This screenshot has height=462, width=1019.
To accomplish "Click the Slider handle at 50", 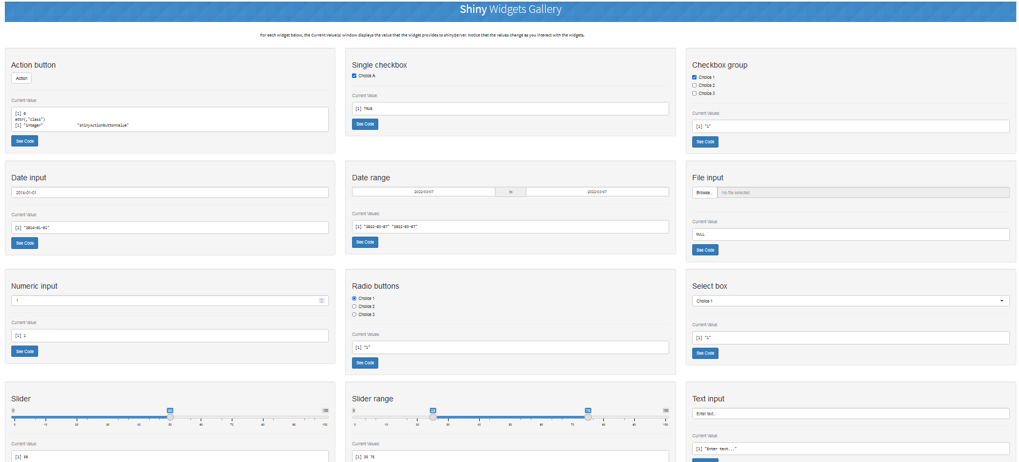I will tap(170, 417).
